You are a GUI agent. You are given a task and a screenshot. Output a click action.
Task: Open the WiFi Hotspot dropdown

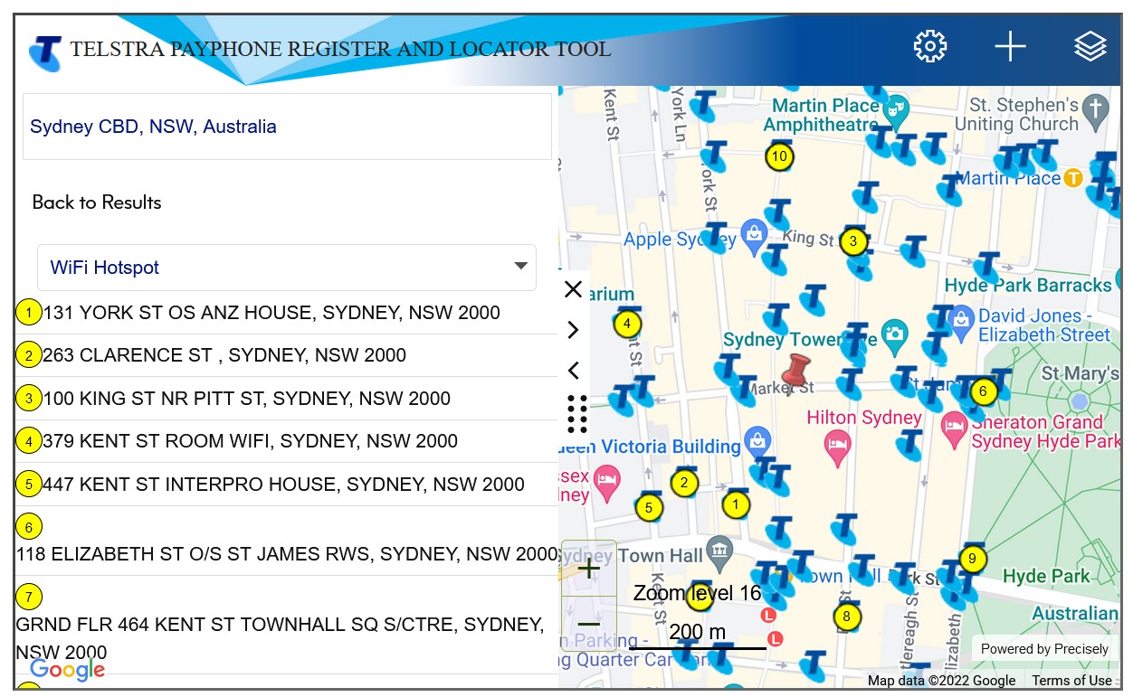(x=286, y=268)
